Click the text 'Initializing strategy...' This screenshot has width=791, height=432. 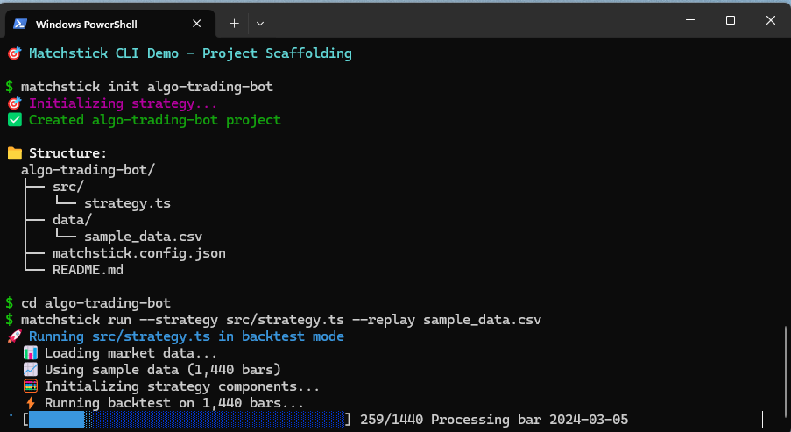(124, 103)
